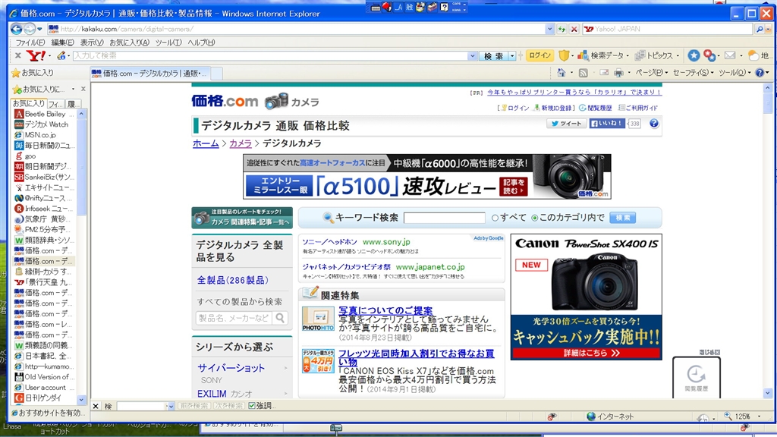The width and height of the screenshot is (777, 437).
Task: Click the red and blue star icon
Action: coord(709,56)
